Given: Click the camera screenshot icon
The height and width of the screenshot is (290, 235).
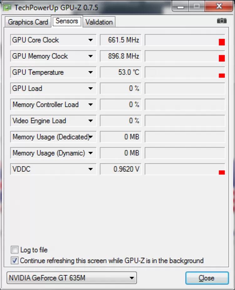Looking at the screenshot, I should [x=222, y=21].
